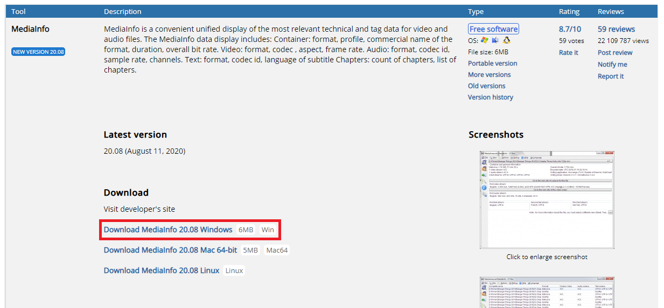The image size is (664, 308).
Task: Open the Old versions link
Action: (x=486, y=86)
